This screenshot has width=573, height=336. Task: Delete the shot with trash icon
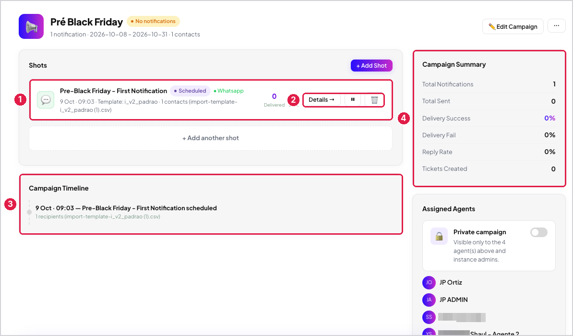coord(374,99)
